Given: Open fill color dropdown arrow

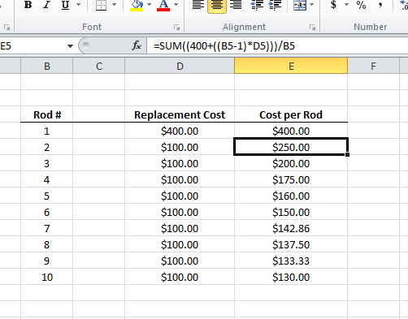Looking at the screenshot, I should [149, 5].
